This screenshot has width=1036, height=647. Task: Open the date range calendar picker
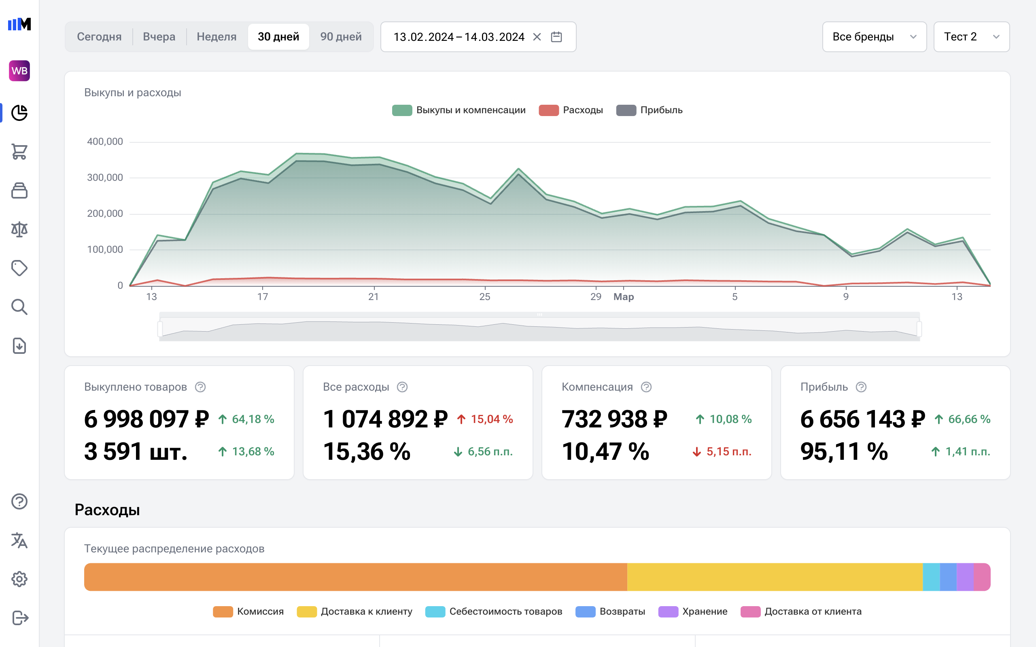pos(556,37)
